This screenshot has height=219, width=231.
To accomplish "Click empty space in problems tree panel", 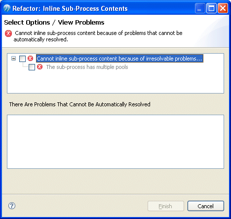I will click(x=115, y=82).
